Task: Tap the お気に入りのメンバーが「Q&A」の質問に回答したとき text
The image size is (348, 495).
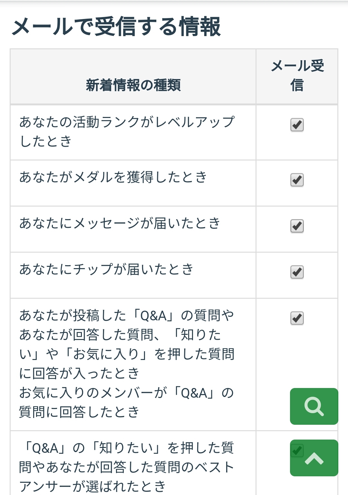Action: click(x=127, y=403)
